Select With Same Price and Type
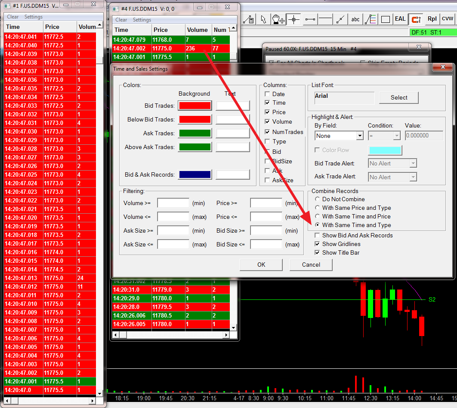 [318, 208]
